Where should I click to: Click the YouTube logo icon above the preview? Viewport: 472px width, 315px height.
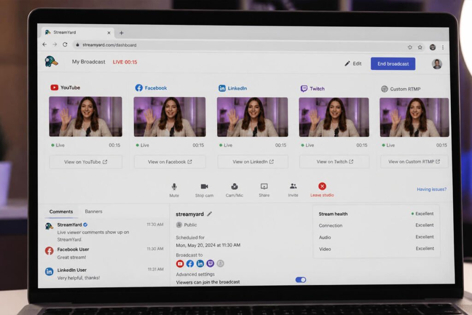54,87
